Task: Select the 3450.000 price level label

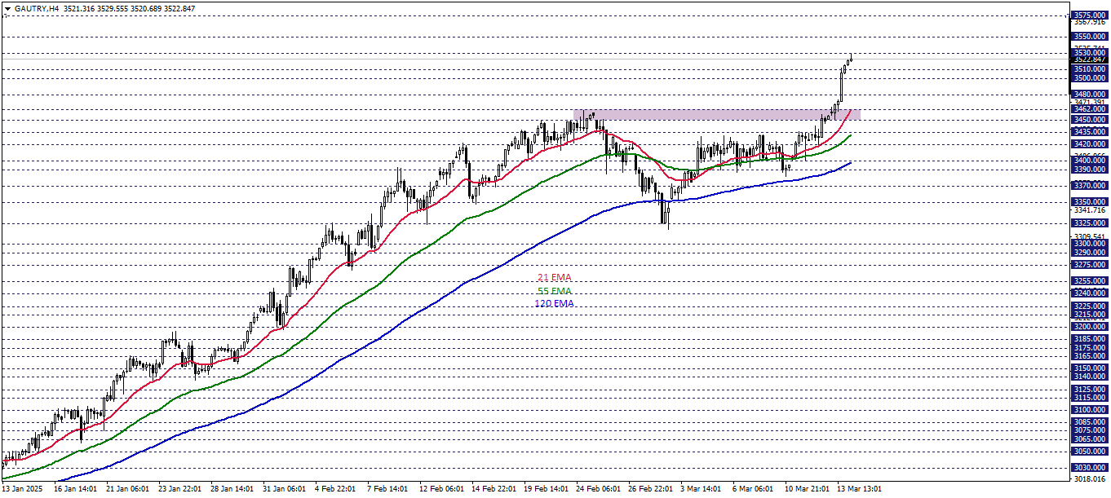Action: pyautogui.click(x=1090, y=119)
